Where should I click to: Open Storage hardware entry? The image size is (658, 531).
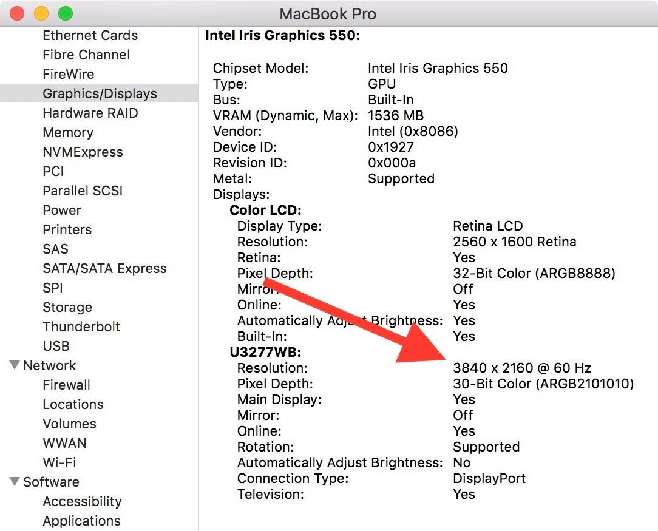click(67, 308)
